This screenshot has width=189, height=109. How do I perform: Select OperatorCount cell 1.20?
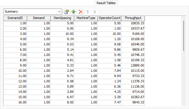click(110, 39)
